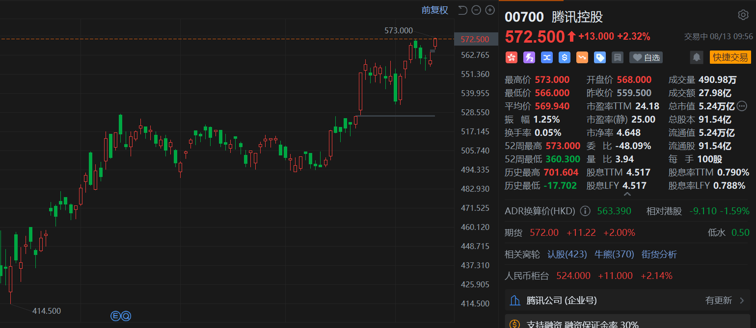This screenshot has height=328, width=756.
Task: Open 腾讯公司 (企业号) updates row
Action: 627,300
